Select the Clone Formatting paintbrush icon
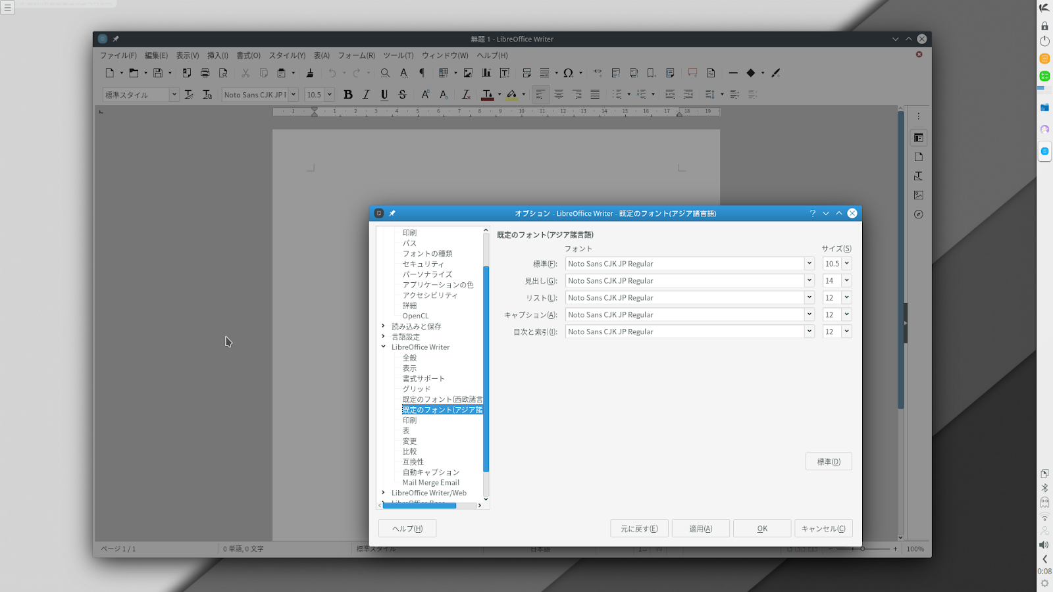This screenshot has height=592, width=1053. (310, 73)
